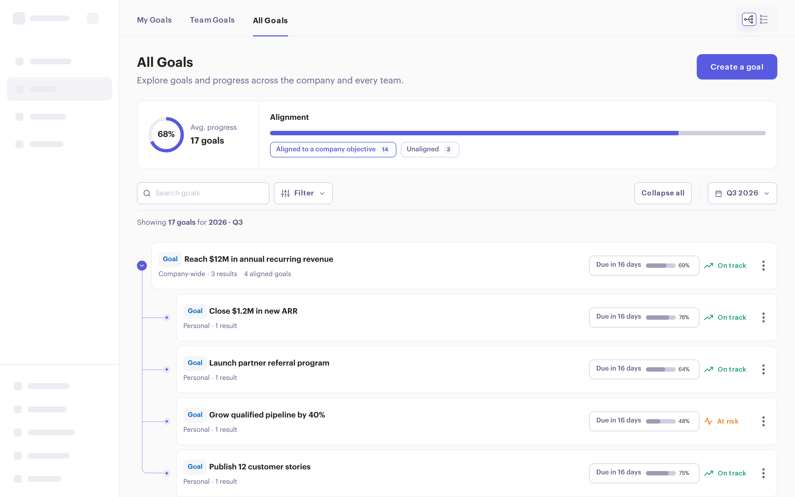Image resolution: width=795 pixels, height=497 pixels.
Task: Open More options for Close $1.2M goal
Action: click(x=763, y=318)
